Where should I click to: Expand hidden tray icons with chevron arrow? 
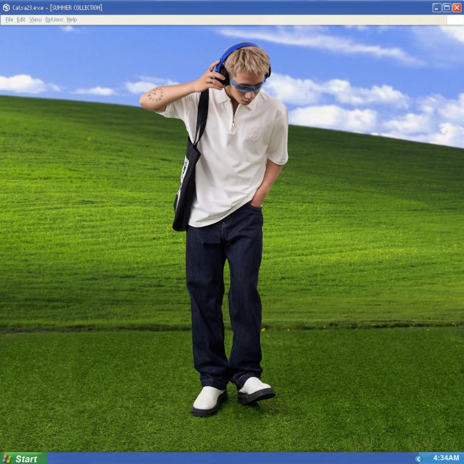418,459
